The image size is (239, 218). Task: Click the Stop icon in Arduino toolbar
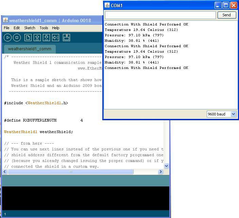tap(17, 37)
